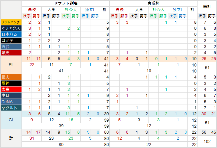Image resolution: width=217 pixels, height=148 pixels.
Task: Select the 楽天 team row label
Action: 11,52
